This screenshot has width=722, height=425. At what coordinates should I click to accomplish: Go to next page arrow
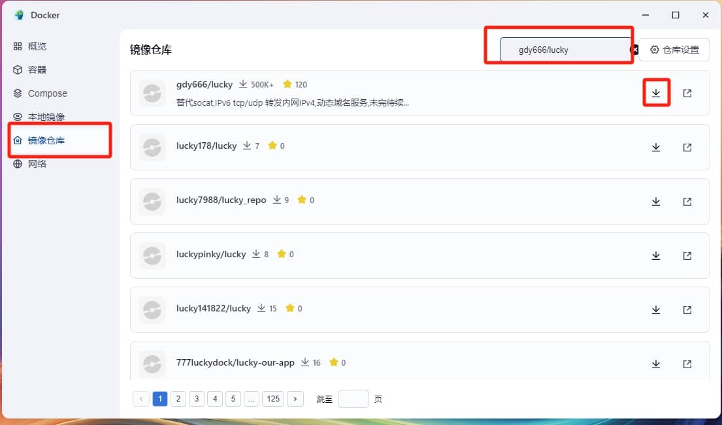[295, 399]
